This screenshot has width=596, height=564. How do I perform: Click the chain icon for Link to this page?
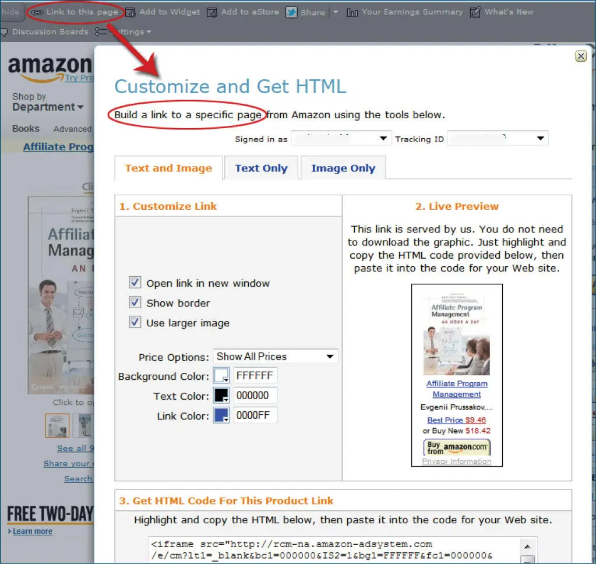pos(38,12)
